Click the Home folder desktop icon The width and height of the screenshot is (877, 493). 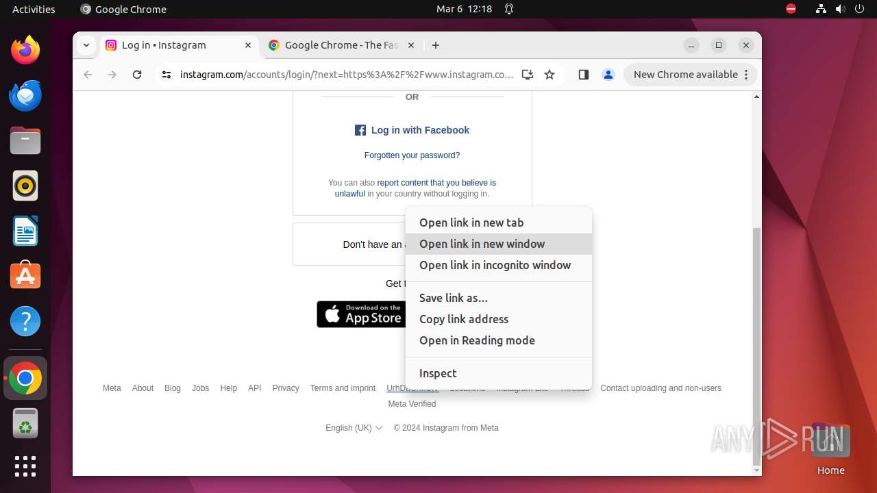pyautogui.click(x=830, y=450)
